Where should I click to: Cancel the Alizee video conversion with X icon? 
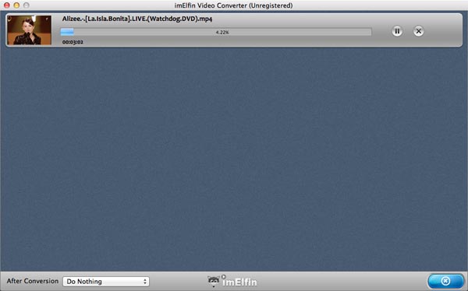point(418,31)
